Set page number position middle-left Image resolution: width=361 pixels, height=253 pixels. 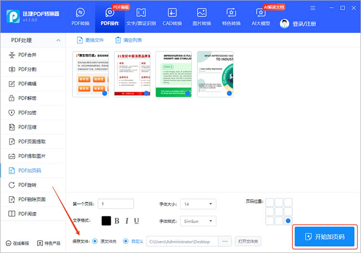[270, 212]
